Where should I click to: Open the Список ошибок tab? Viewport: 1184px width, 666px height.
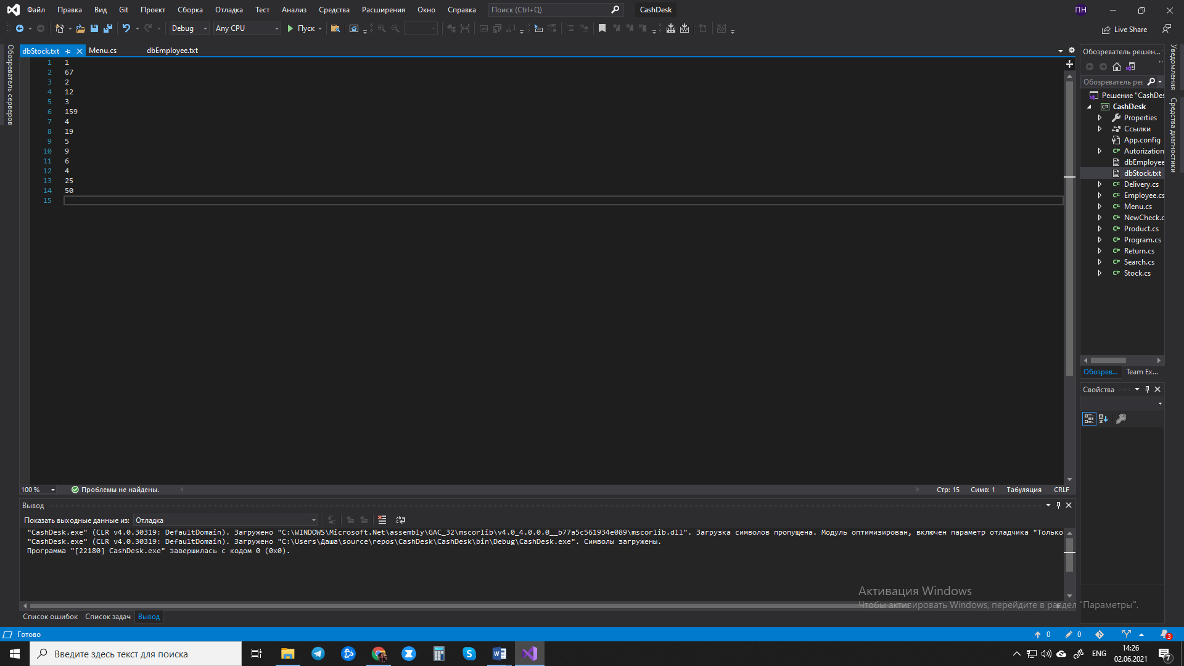(x=50, y=617)
